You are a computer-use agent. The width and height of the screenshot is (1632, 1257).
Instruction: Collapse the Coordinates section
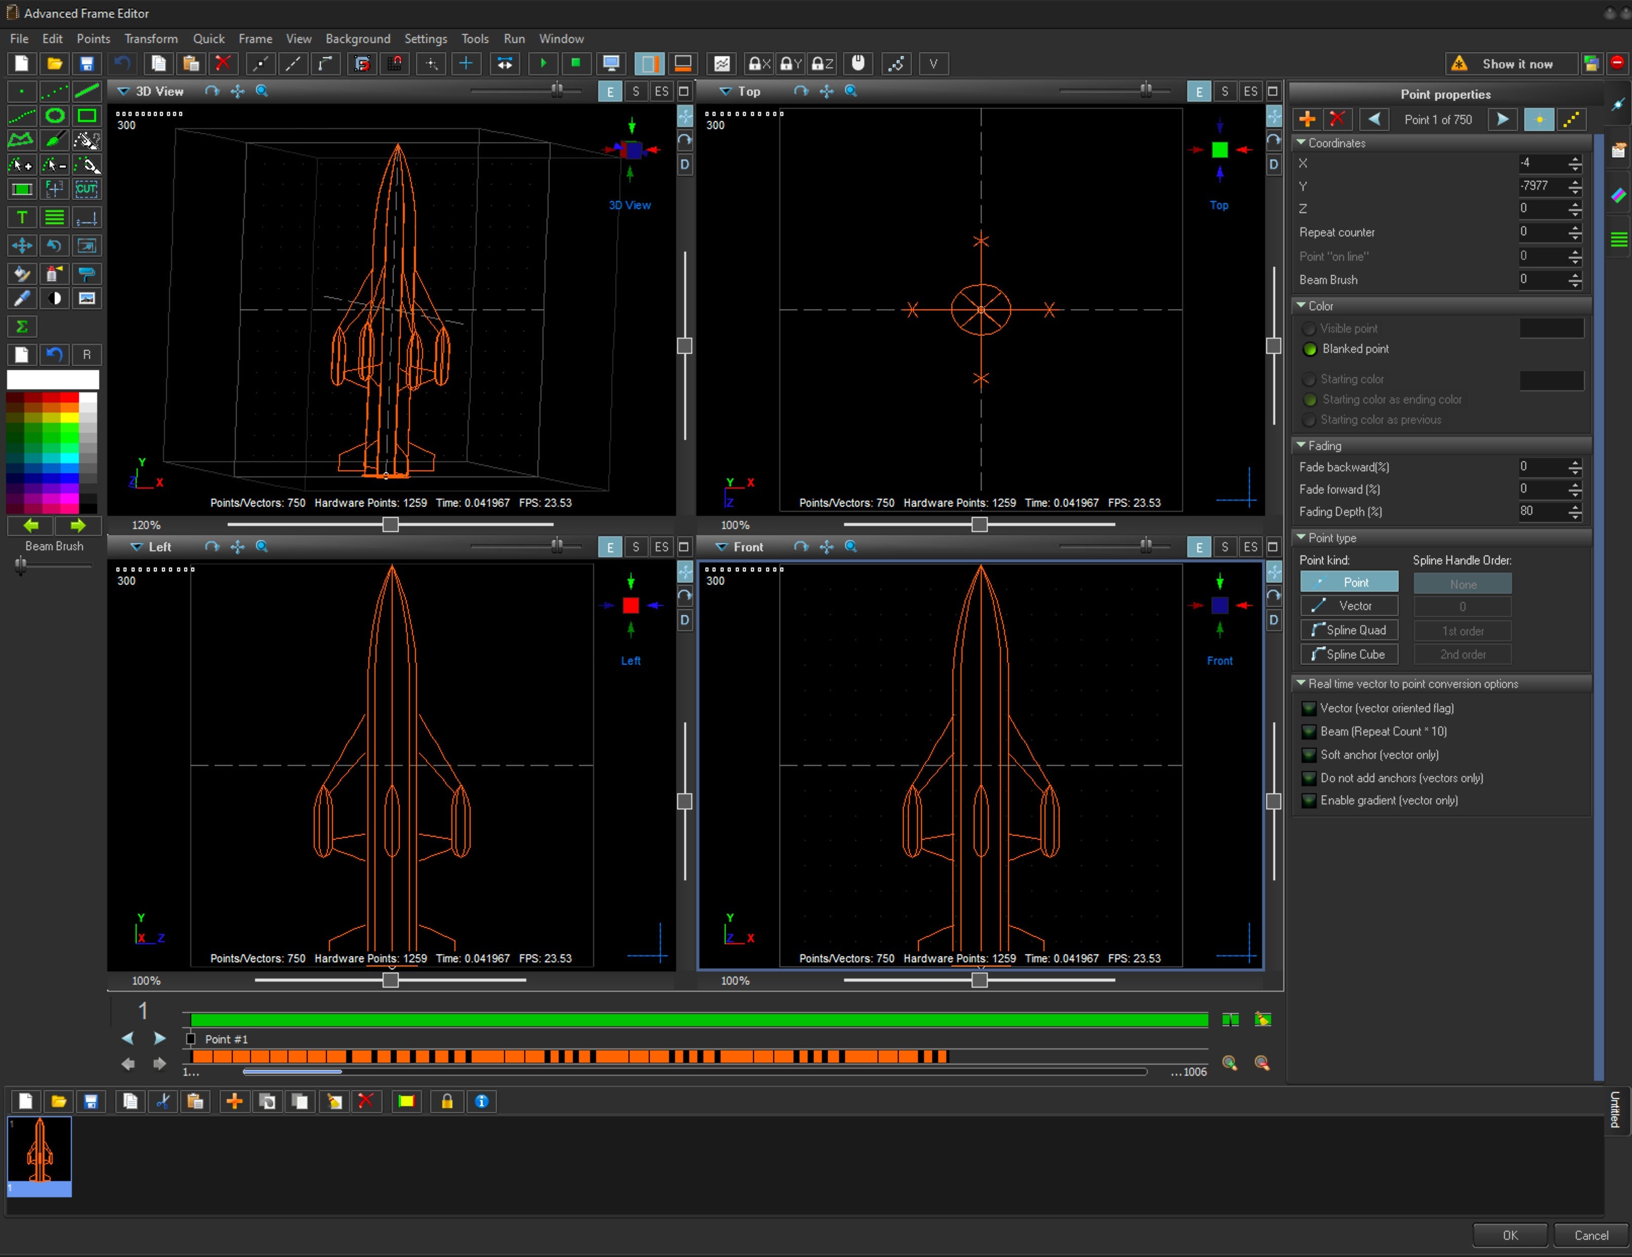(1301, 143)
